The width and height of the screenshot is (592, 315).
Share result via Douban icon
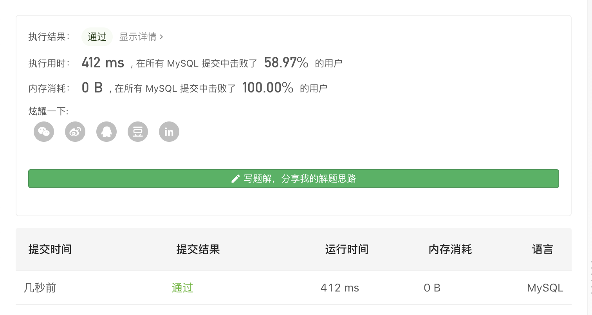138,132
